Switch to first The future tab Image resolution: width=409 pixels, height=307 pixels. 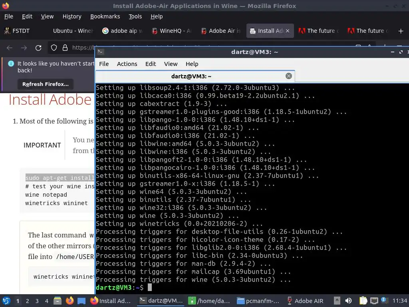tap(319, 31)
